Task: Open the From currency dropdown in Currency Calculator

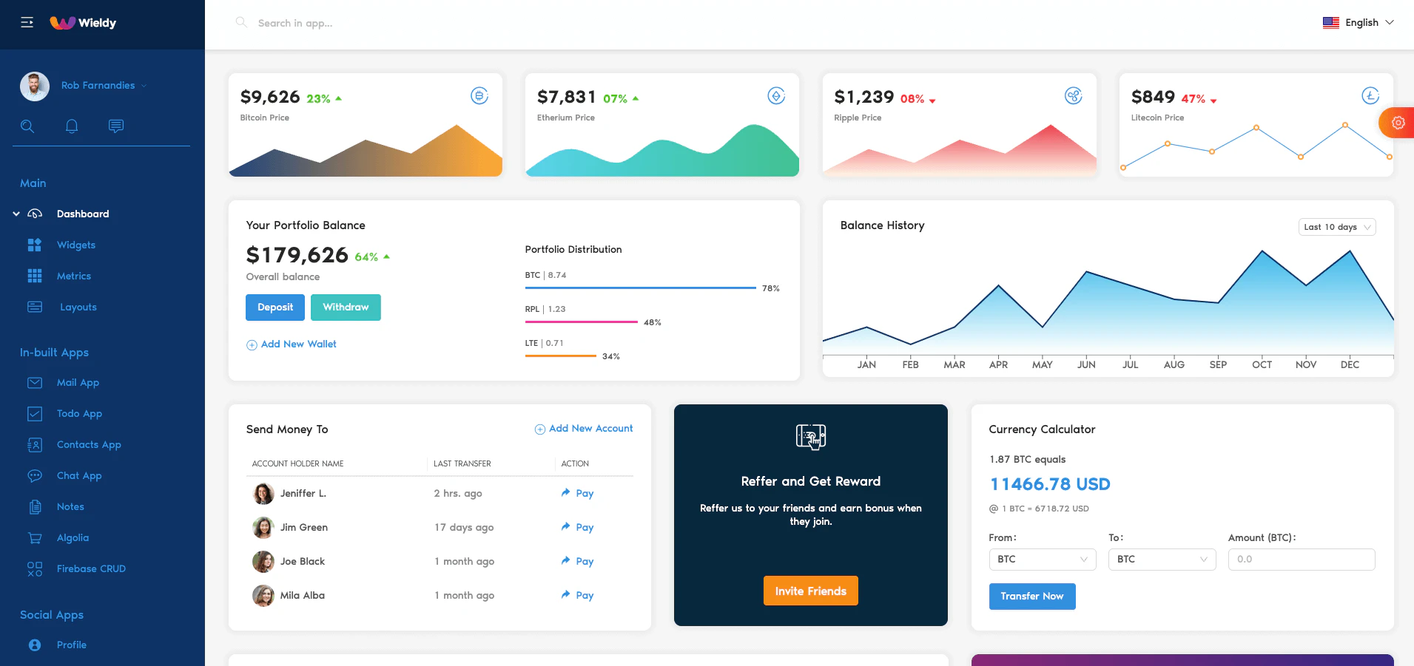Action: (1042, 560)
